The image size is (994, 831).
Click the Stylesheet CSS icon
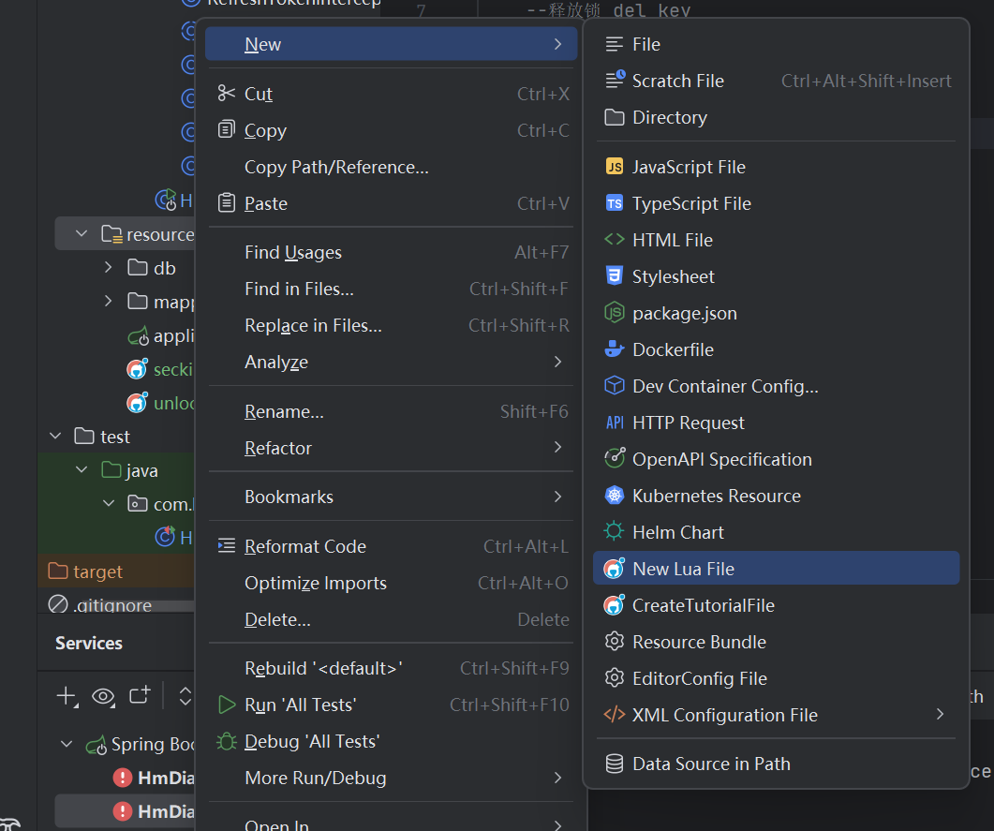614,275
